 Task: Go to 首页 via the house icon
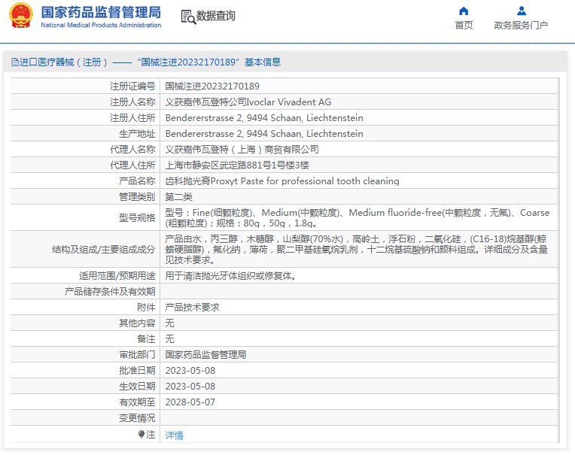tap(464, 11)
